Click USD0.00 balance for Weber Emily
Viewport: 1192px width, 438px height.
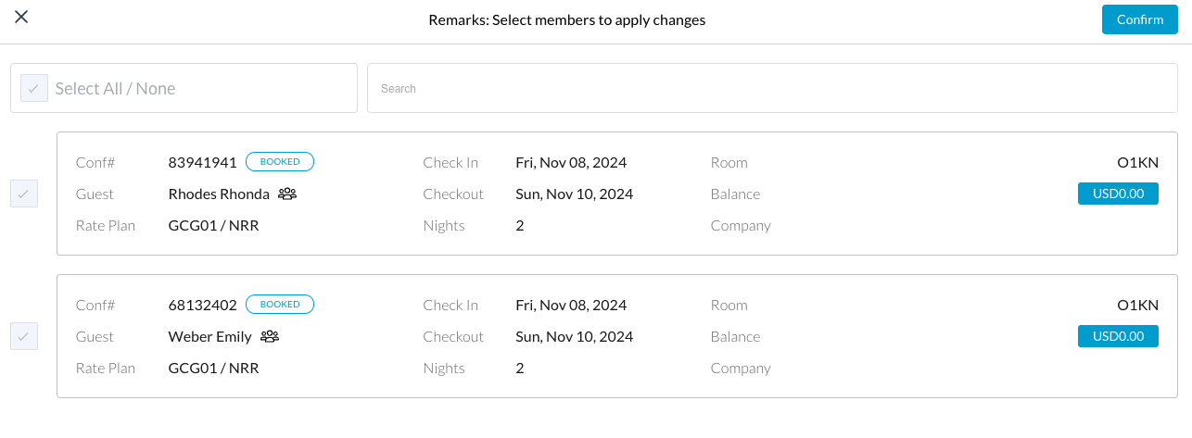pyautogui.click(x=1118, y=336)
